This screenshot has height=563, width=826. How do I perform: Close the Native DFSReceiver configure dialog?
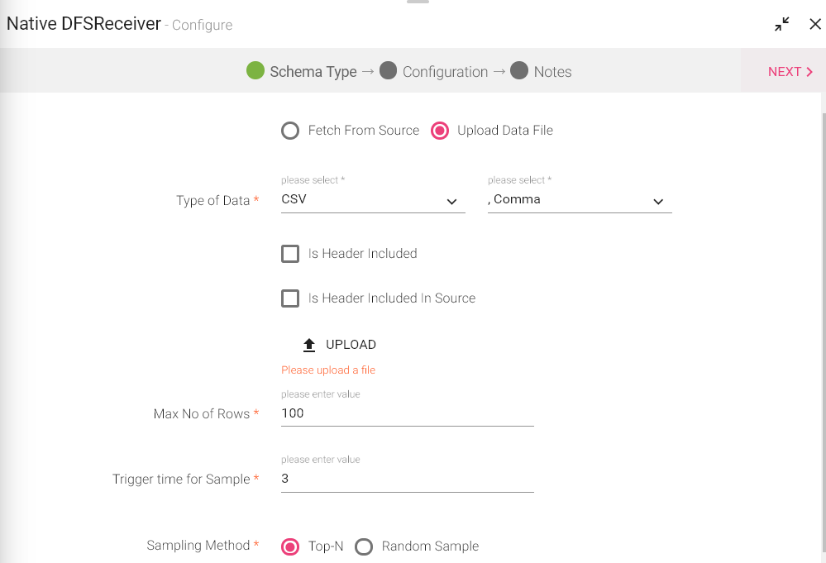(815, 24)
